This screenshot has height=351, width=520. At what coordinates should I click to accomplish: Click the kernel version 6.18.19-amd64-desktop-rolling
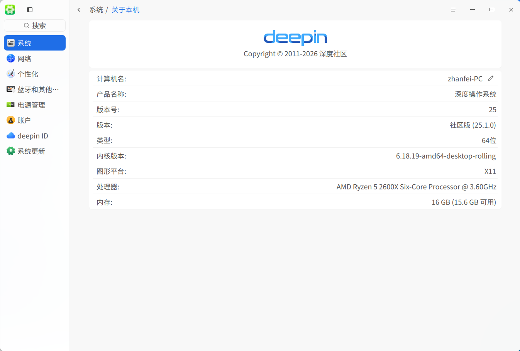[x=446, y=156]
